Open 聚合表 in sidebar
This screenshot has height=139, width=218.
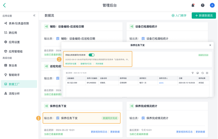pyautogui.click(x=13, y=65)
